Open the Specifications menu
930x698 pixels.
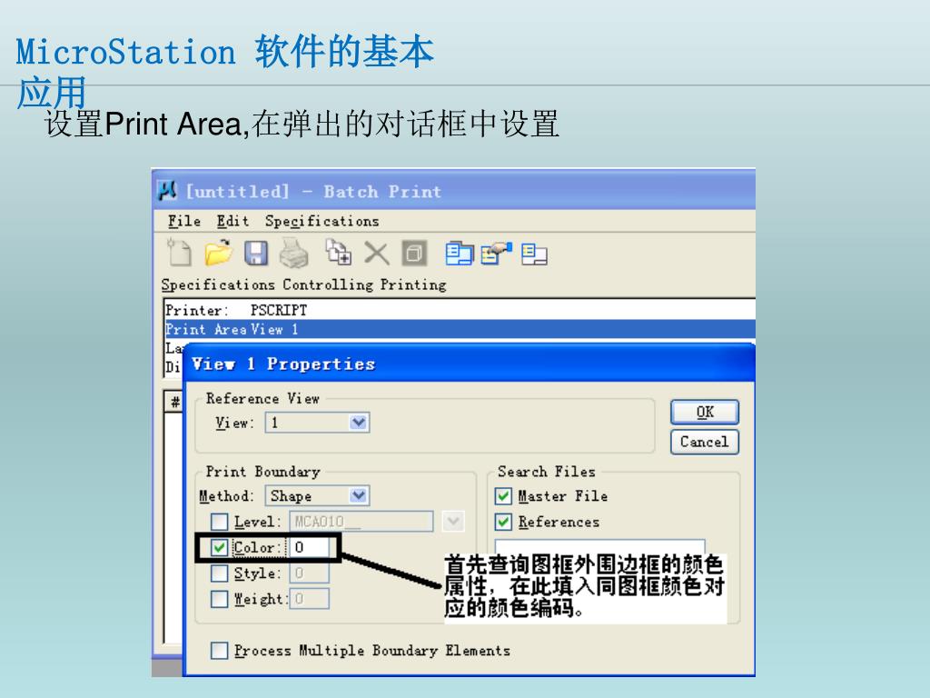tap(322, 222)
